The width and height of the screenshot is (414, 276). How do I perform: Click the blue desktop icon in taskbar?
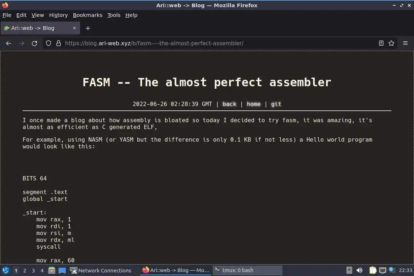[62, 271]
